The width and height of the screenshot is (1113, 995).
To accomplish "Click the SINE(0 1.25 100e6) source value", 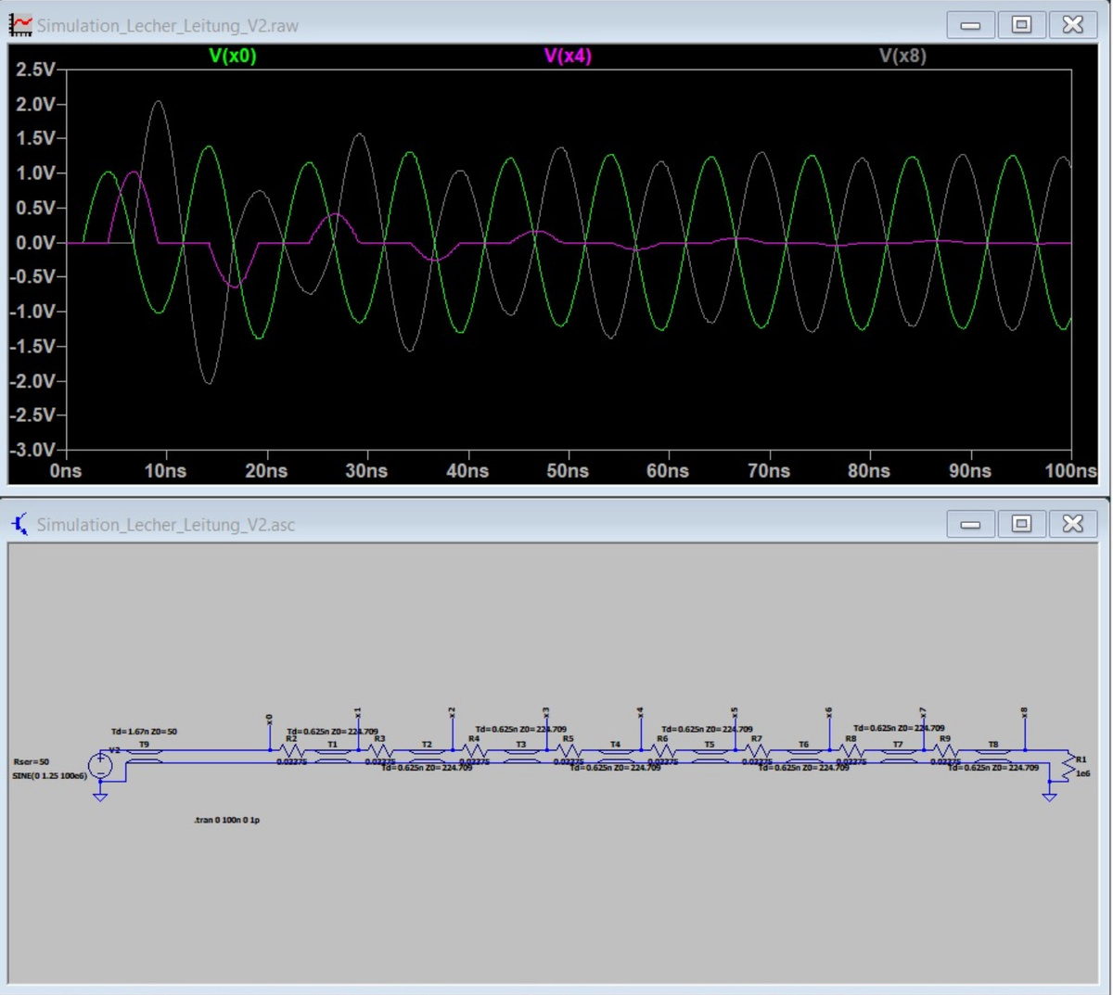I will pos(49,775).
